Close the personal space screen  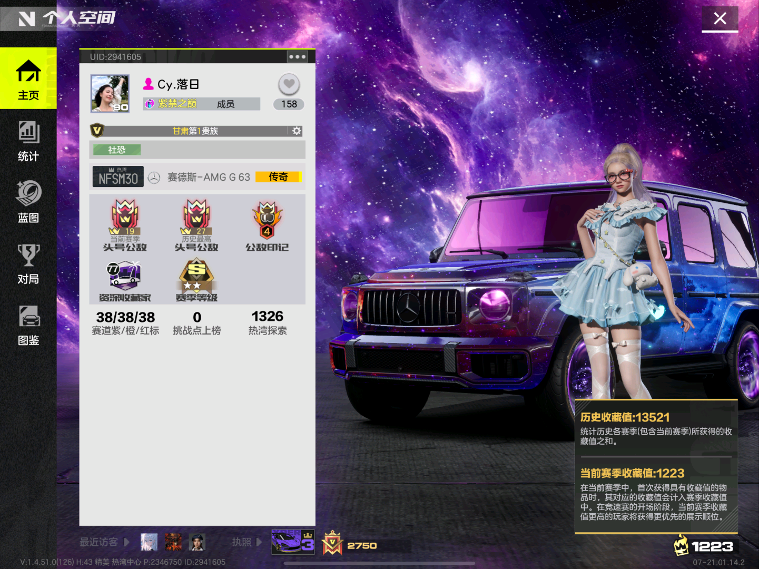coord(719,19)
